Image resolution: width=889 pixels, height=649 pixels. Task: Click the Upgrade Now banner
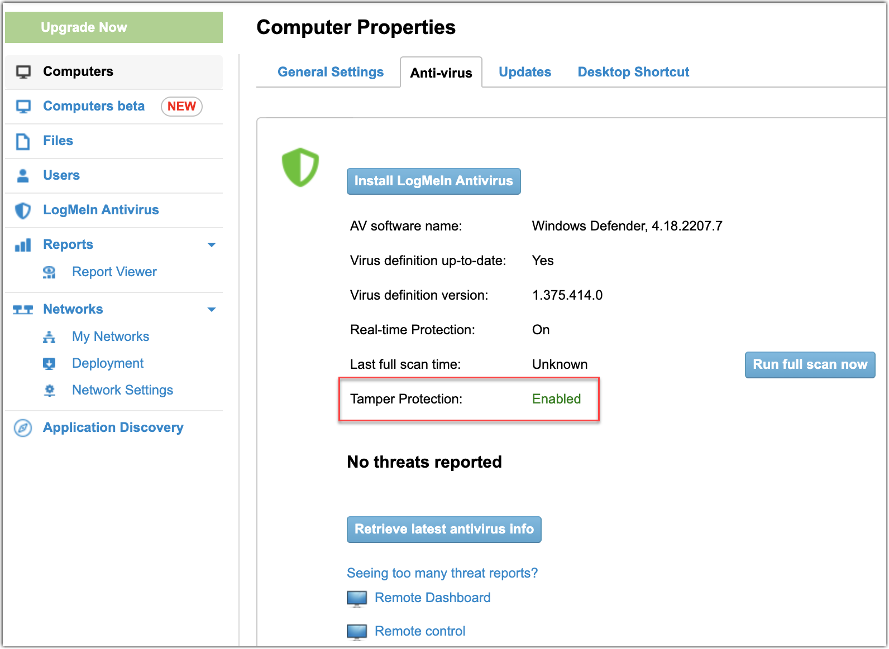(114, 27)
